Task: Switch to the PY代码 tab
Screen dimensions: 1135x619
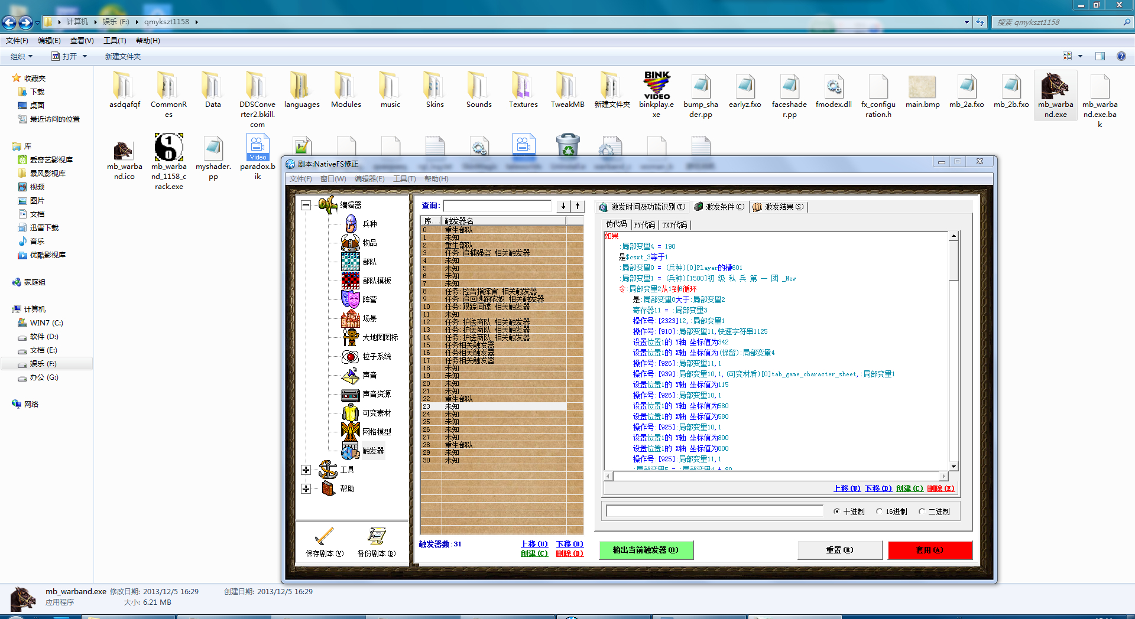Action: (644, 224)
